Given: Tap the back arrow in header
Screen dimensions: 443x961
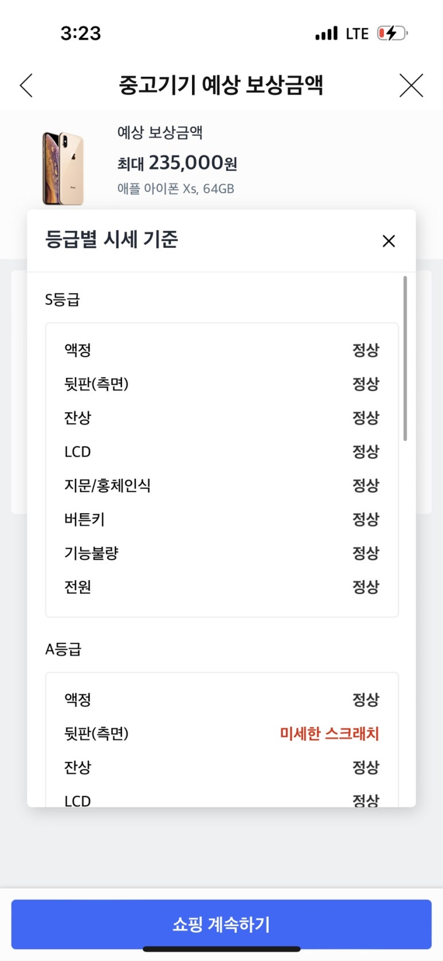Looking at the screenshot, I should coord(26,85).
